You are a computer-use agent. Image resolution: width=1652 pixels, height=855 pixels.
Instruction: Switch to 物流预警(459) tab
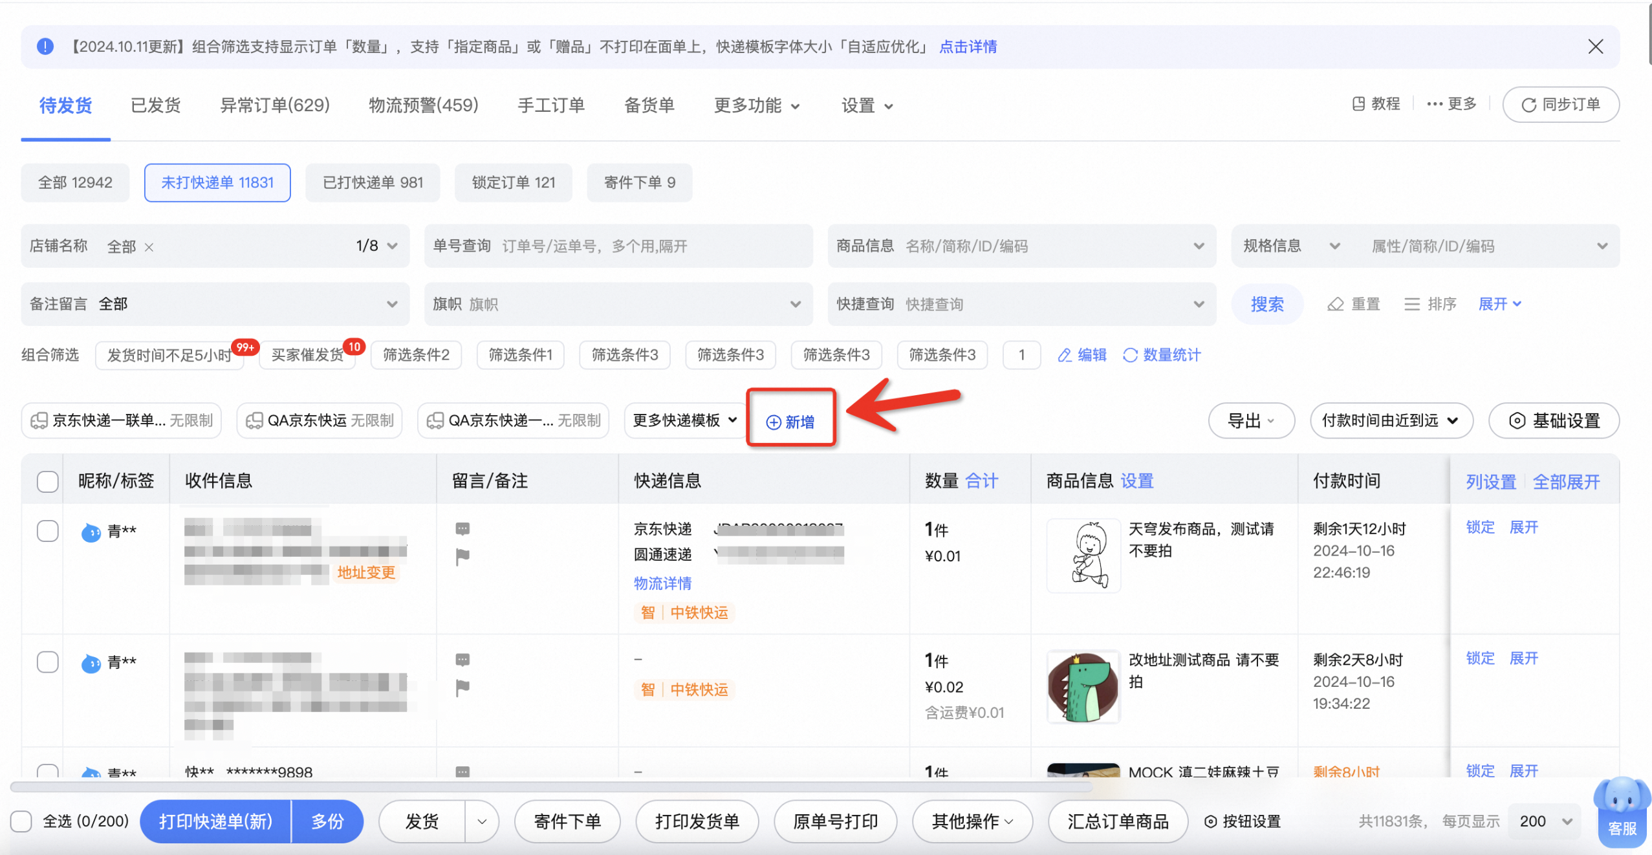[424, 105]
